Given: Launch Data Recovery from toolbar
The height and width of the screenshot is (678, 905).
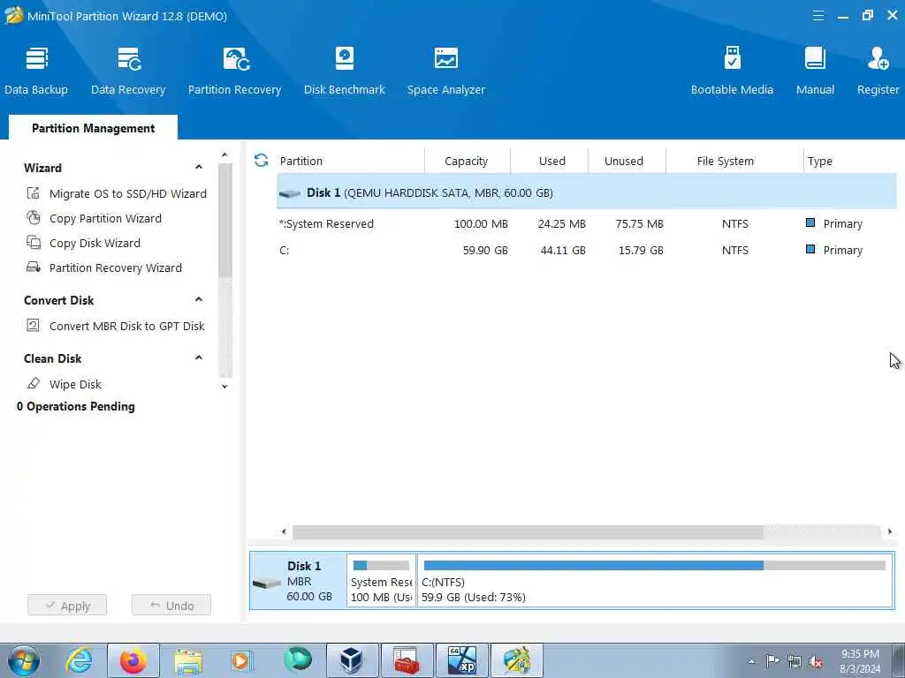Looking at the screenshot, I should pyautogui.click(x=128, y=71).
